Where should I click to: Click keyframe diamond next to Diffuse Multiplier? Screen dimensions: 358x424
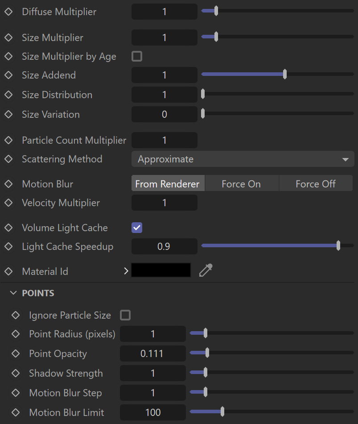pos(8,12)
